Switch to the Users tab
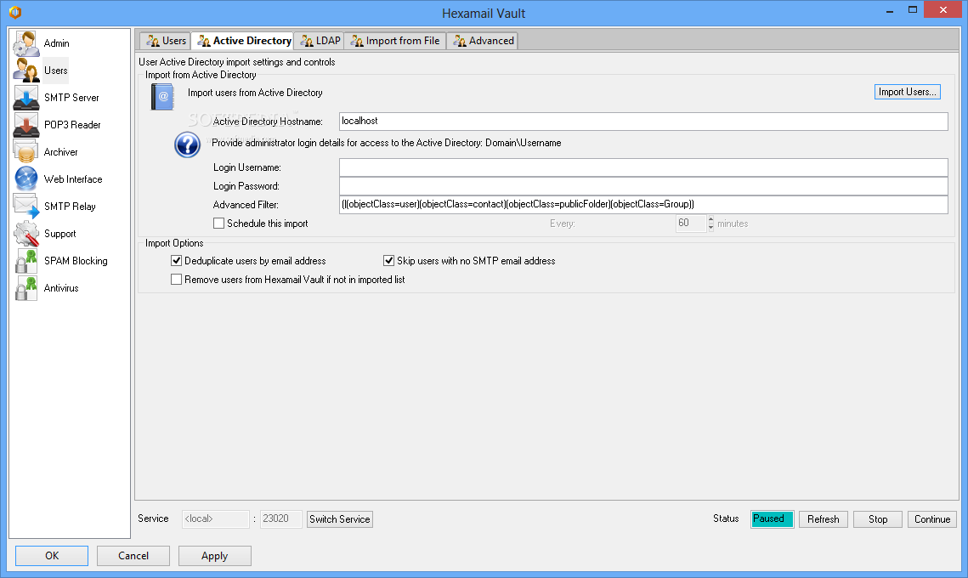Viewport: 968px width, 578px height. click(x=166, y=41)
